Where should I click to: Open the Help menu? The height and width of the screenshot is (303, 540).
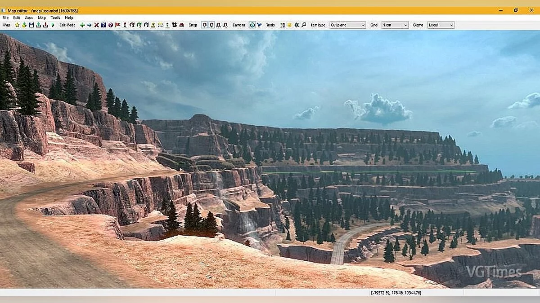pyautogui.click(x=69, y=18)
